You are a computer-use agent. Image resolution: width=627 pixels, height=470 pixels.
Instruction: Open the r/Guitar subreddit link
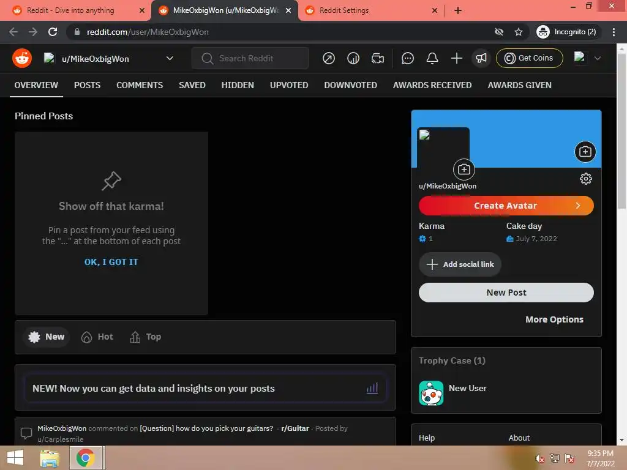(295, 428)
